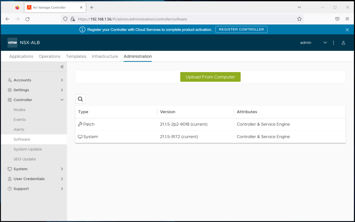
Task: Click the Firefox icon in tab bar
Action: click(17, 7)
